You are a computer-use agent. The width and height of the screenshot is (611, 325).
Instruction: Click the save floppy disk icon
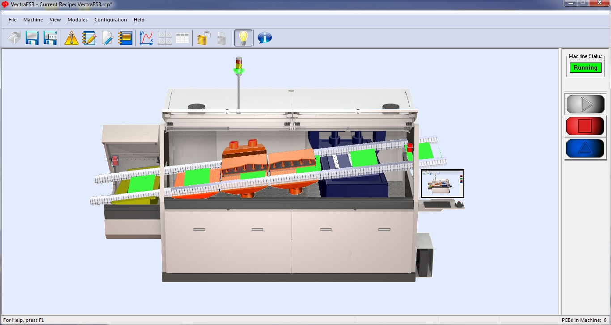click(x=32, y=38)
